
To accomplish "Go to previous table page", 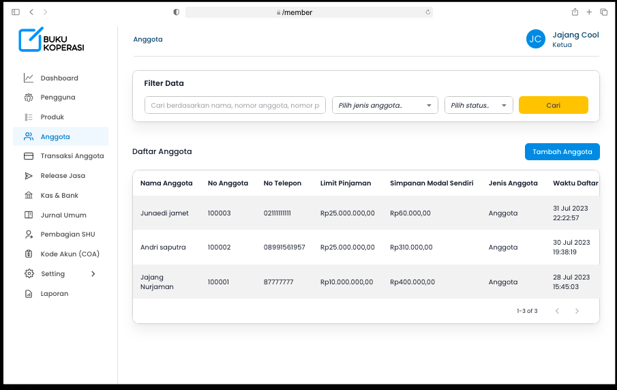I will pos(557,312).
